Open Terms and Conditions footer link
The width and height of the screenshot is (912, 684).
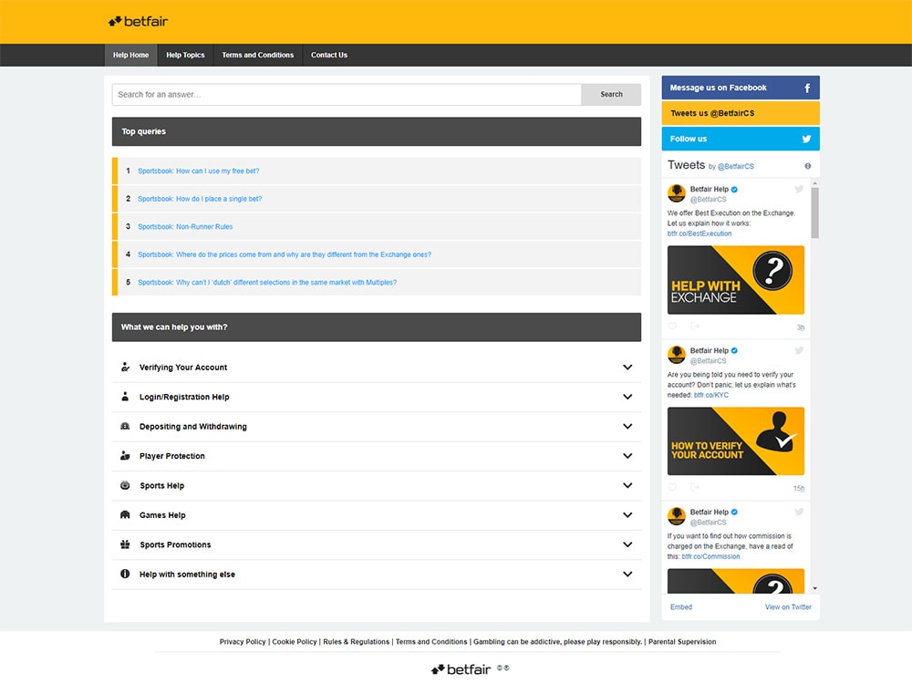coord(431,642)
